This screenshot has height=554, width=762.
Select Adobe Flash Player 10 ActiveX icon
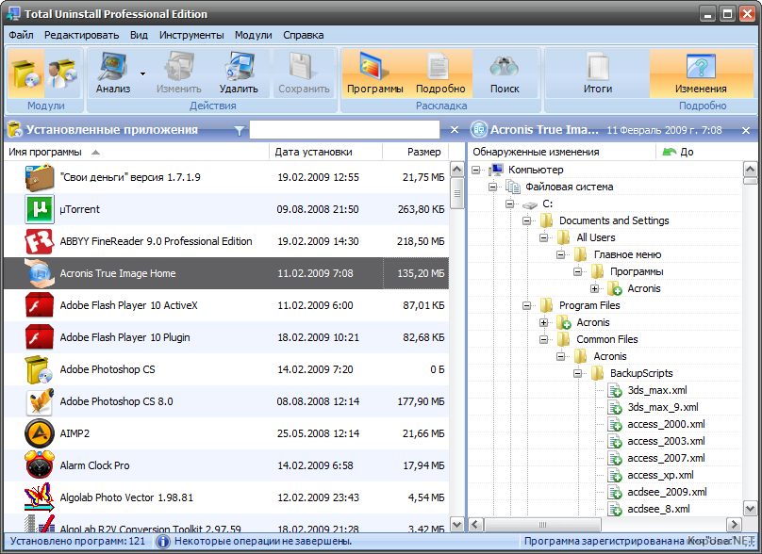40,305
